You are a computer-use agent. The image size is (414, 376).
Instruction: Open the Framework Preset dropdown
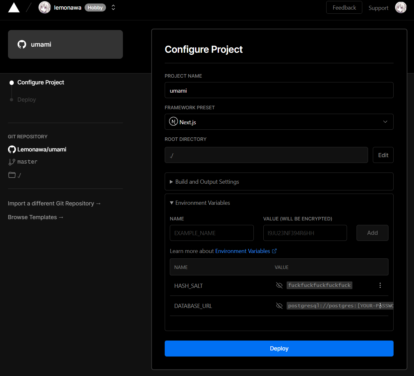pyautogui.click(x=279, y=122)
